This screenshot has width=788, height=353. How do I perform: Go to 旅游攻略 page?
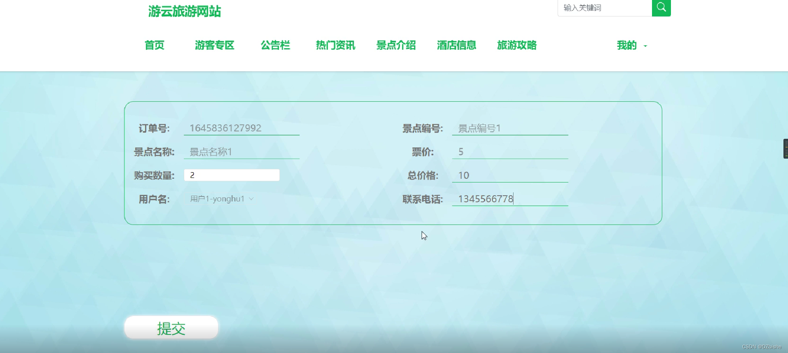pos(517,45)
